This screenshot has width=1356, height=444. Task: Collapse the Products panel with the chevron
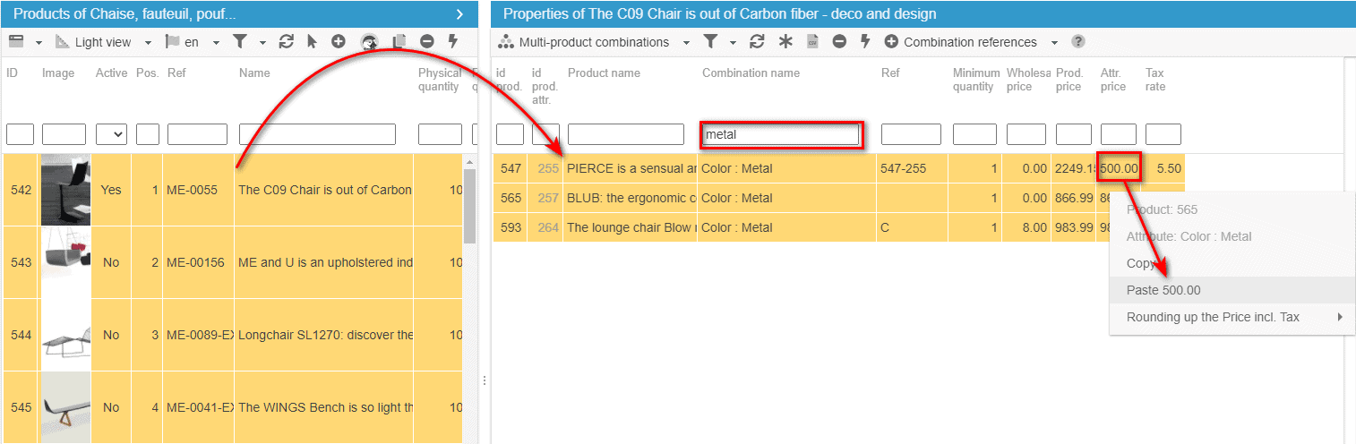[459, 13]
